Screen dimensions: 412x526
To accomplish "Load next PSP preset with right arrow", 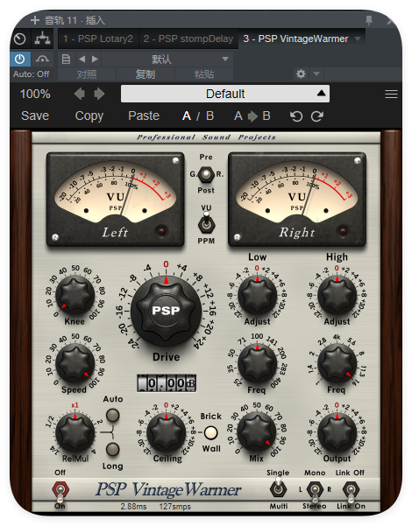I will click(x=99, y=94).
